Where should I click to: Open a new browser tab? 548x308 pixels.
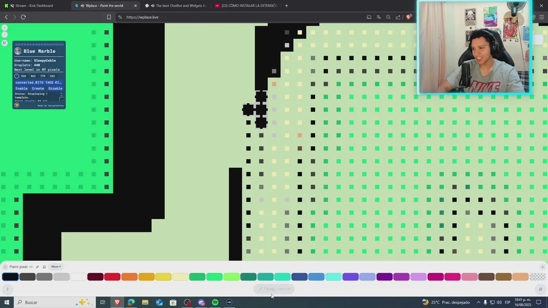pos(286,6)
